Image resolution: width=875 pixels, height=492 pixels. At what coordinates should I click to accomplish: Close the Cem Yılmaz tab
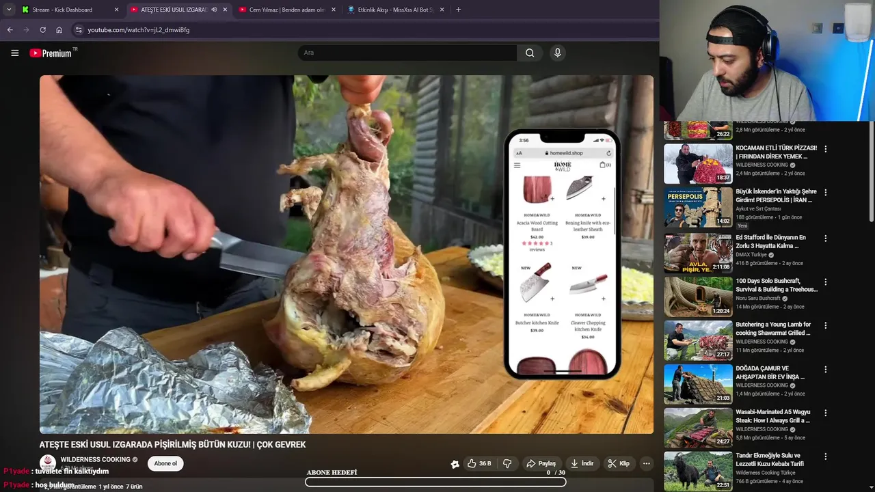pyautogui.click(x=333, y=10)
